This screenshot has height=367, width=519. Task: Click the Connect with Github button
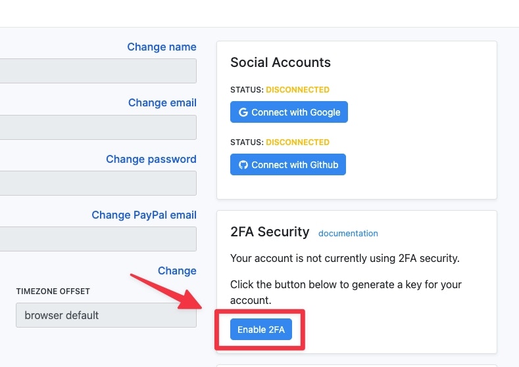[288, 165]
